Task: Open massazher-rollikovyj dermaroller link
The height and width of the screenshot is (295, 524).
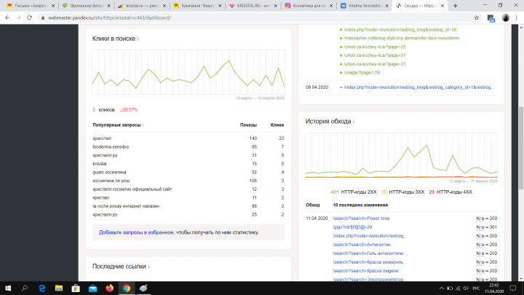Action: click(x=400, y=38)
